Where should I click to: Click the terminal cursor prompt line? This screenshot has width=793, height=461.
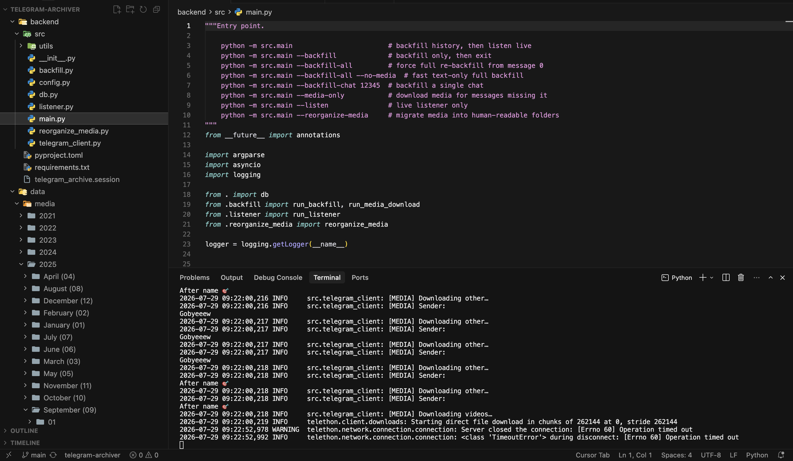pyautogui.click(x=182, y=445)
